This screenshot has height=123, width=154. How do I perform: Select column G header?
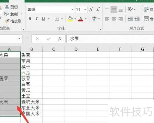click(x=142, y=49)
